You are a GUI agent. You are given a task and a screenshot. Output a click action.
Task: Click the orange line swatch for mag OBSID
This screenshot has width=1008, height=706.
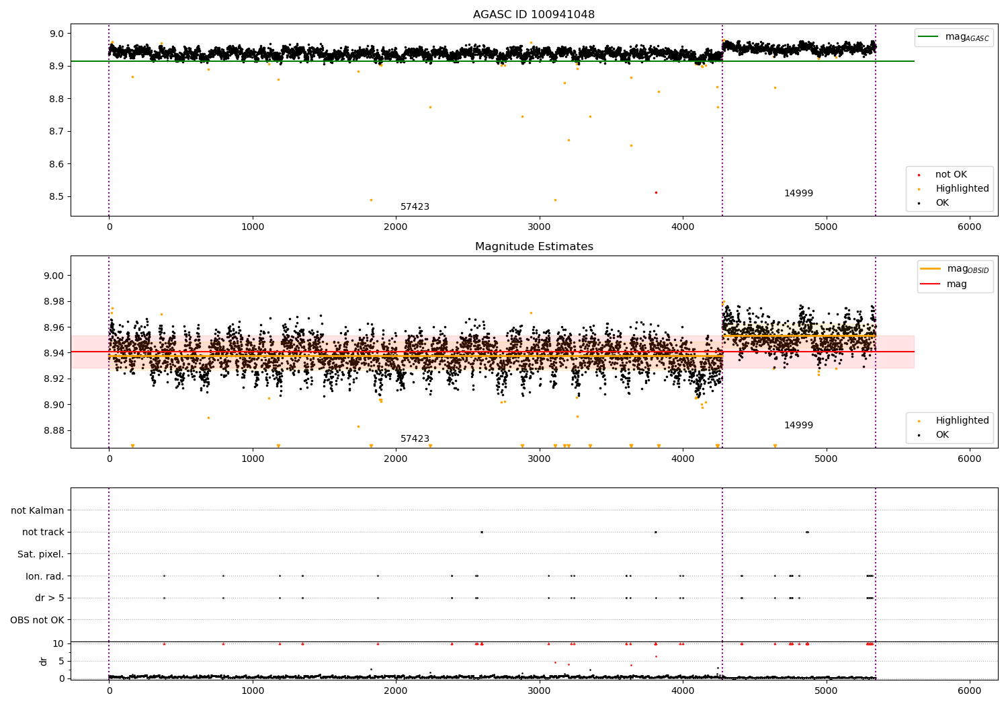click(930, 269)
